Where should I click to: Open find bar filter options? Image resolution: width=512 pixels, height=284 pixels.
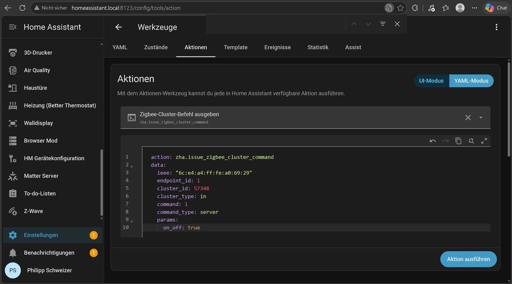tap(383, 24)
